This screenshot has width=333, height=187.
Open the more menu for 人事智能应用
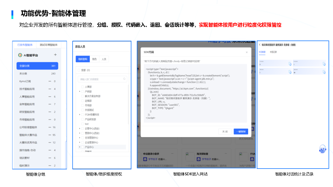click(50, 97)
